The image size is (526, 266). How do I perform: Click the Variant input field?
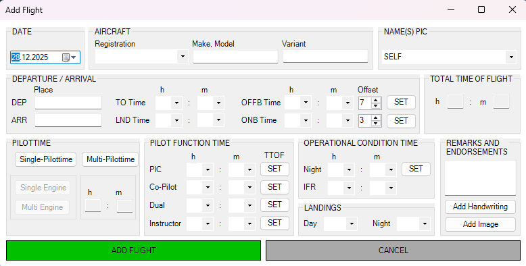click(325, 56)
